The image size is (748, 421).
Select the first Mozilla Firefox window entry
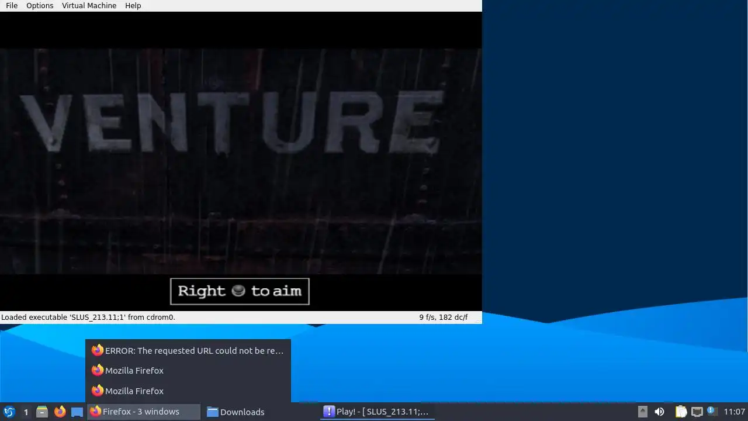(x=188, y=370)
